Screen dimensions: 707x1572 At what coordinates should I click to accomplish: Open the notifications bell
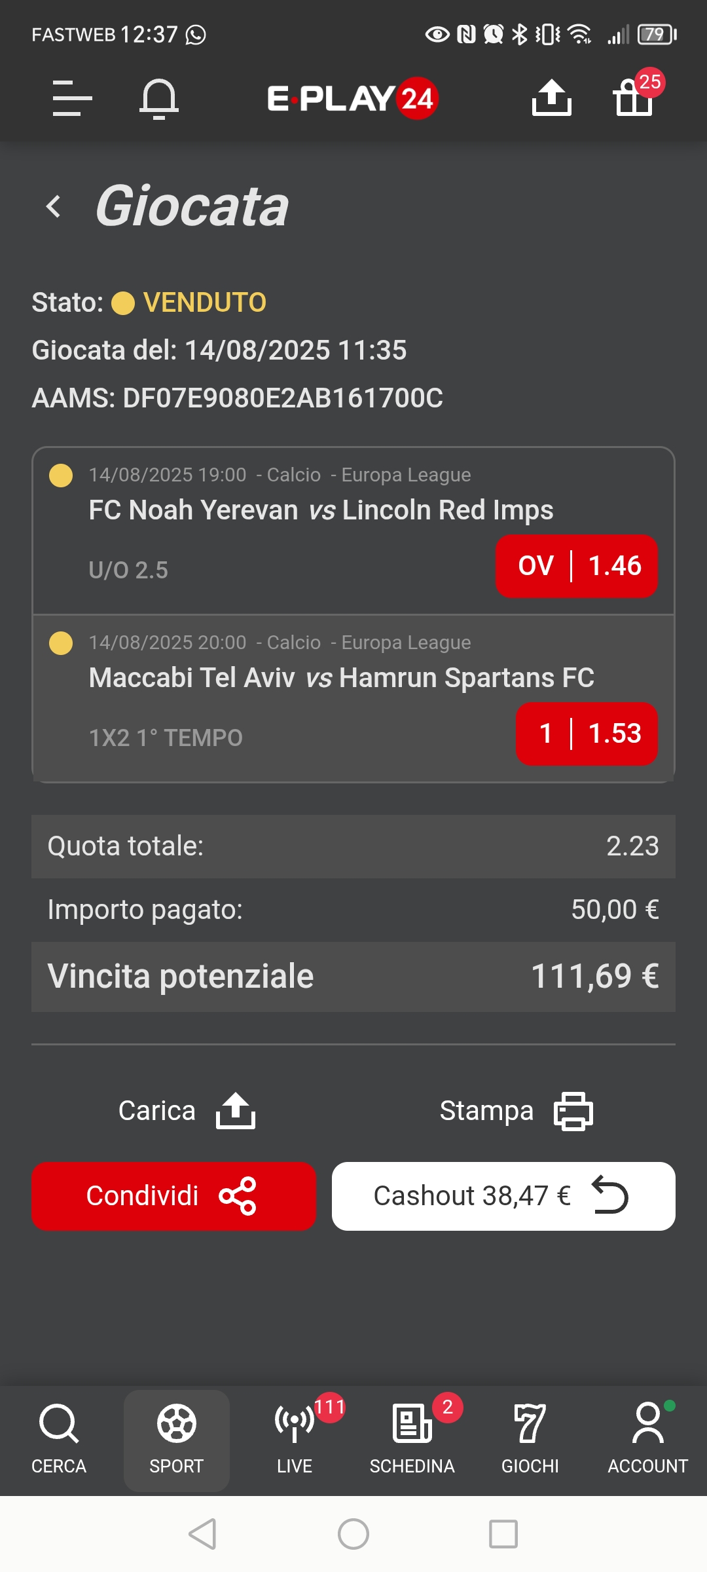click(159, 99)
